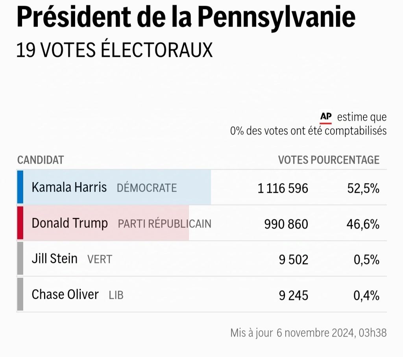Sort by the VOTES column header
403x357 pixels.
[x=293, y=160]
